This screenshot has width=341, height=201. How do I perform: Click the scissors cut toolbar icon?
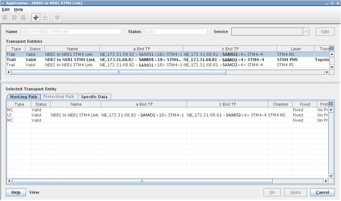click(x=36, y=18)
